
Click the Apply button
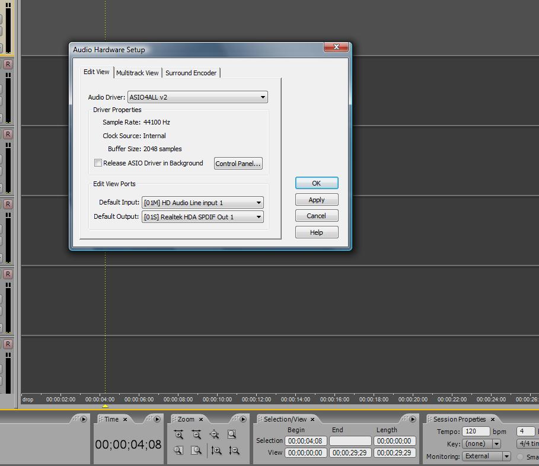point(317,200)
